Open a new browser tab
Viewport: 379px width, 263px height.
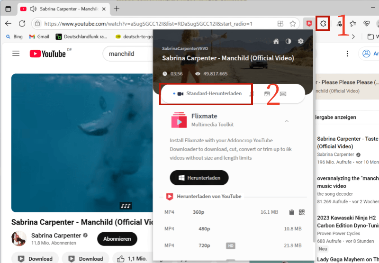(117, 9)
